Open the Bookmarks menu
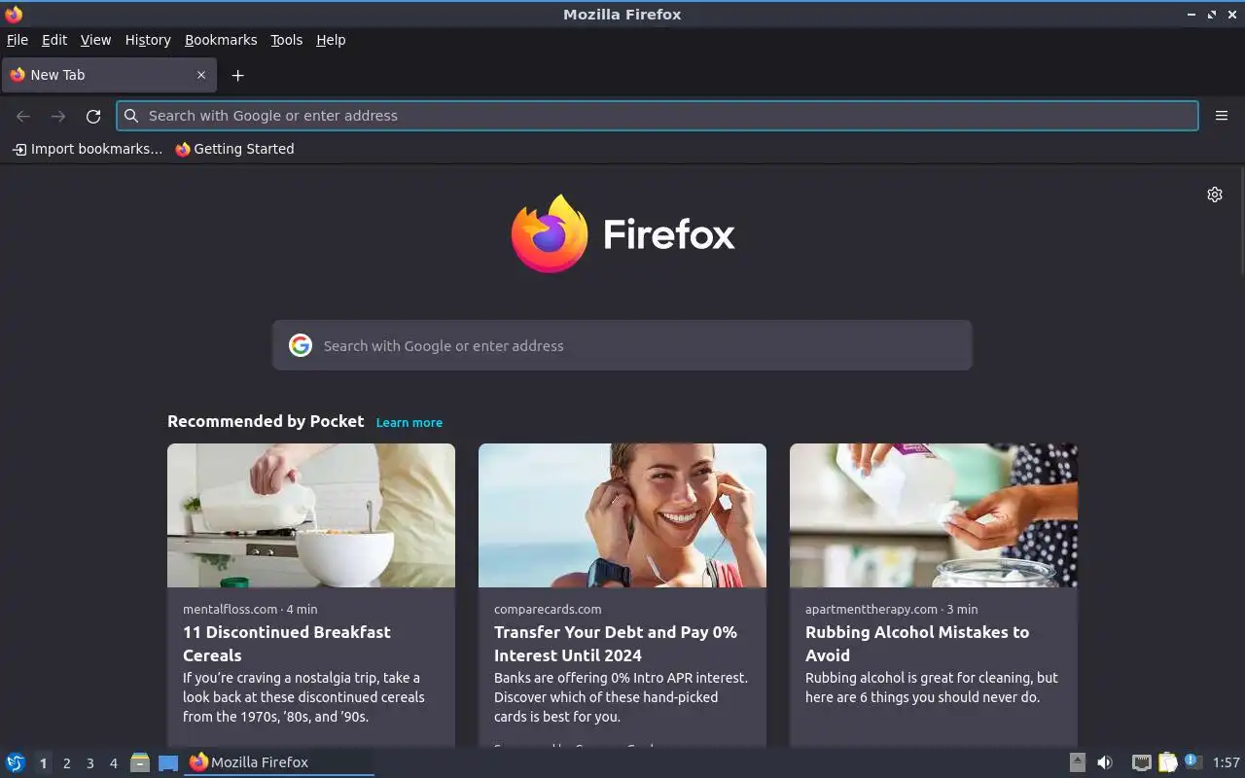The image size is (1245, 778). click(221, 40)
